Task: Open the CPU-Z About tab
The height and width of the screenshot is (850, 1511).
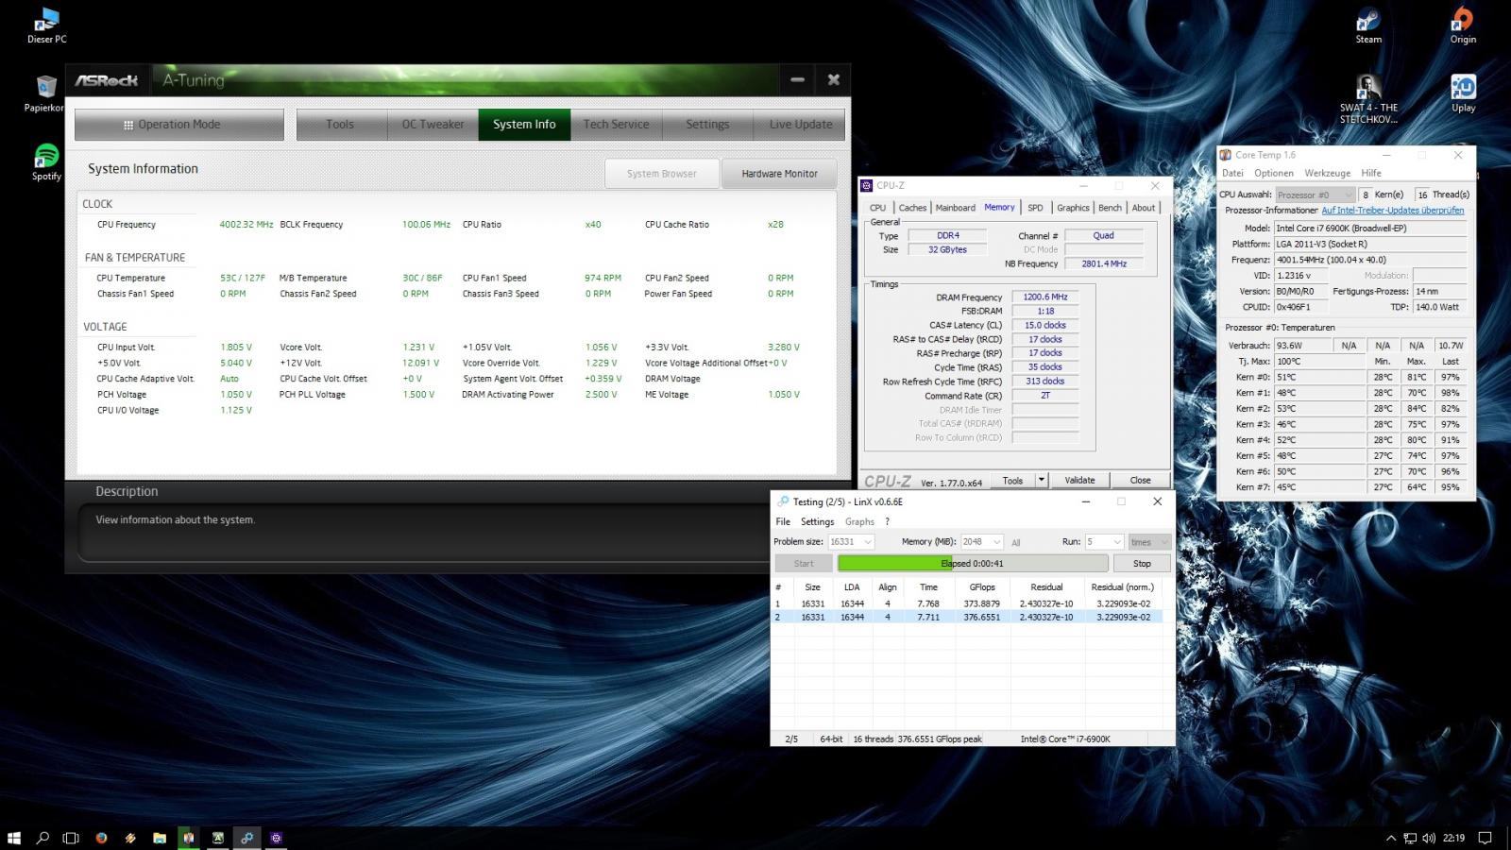Action: [x=1144, y=208]
